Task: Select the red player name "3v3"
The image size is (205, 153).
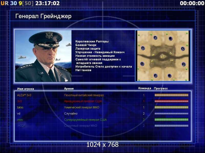Action: pos(19,101)
